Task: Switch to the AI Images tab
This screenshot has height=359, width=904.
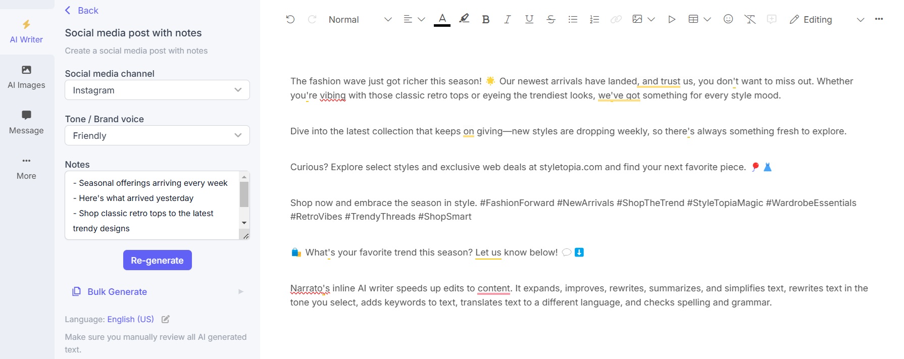Action: [x=26, y=77]
